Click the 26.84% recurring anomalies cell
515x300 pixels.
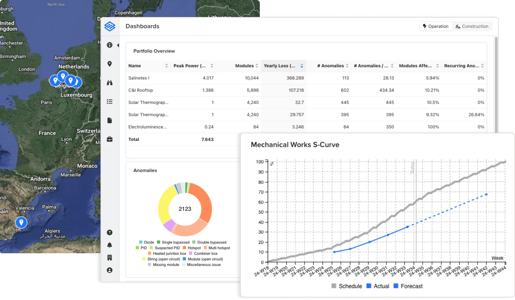[x=476, y=115]
